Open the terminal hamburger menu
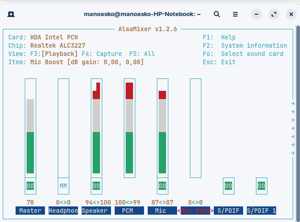Viewport: 300px width, 222px height. [x=235, y=14]
